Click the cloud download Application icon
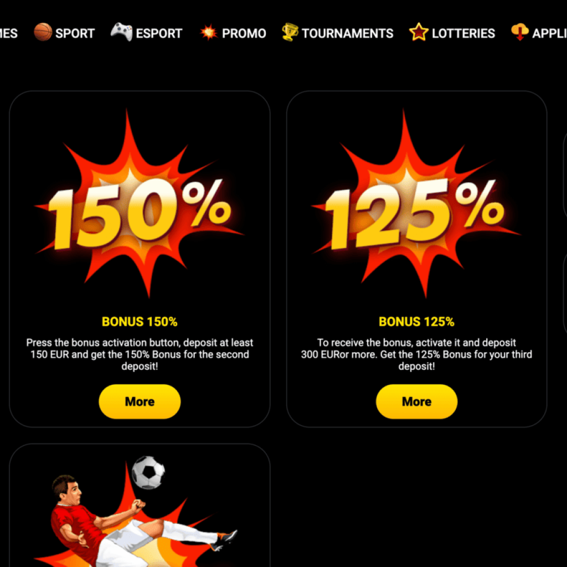 point(519,32)
